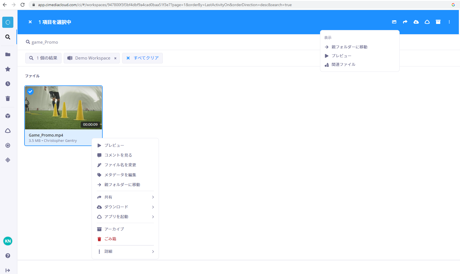
Task: Click the browser address bar URL
Action: (165, 5)
